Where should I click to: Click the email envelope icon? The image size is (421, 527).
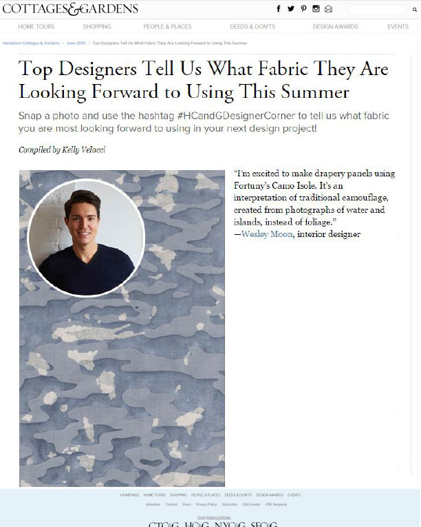coord(328,9)
